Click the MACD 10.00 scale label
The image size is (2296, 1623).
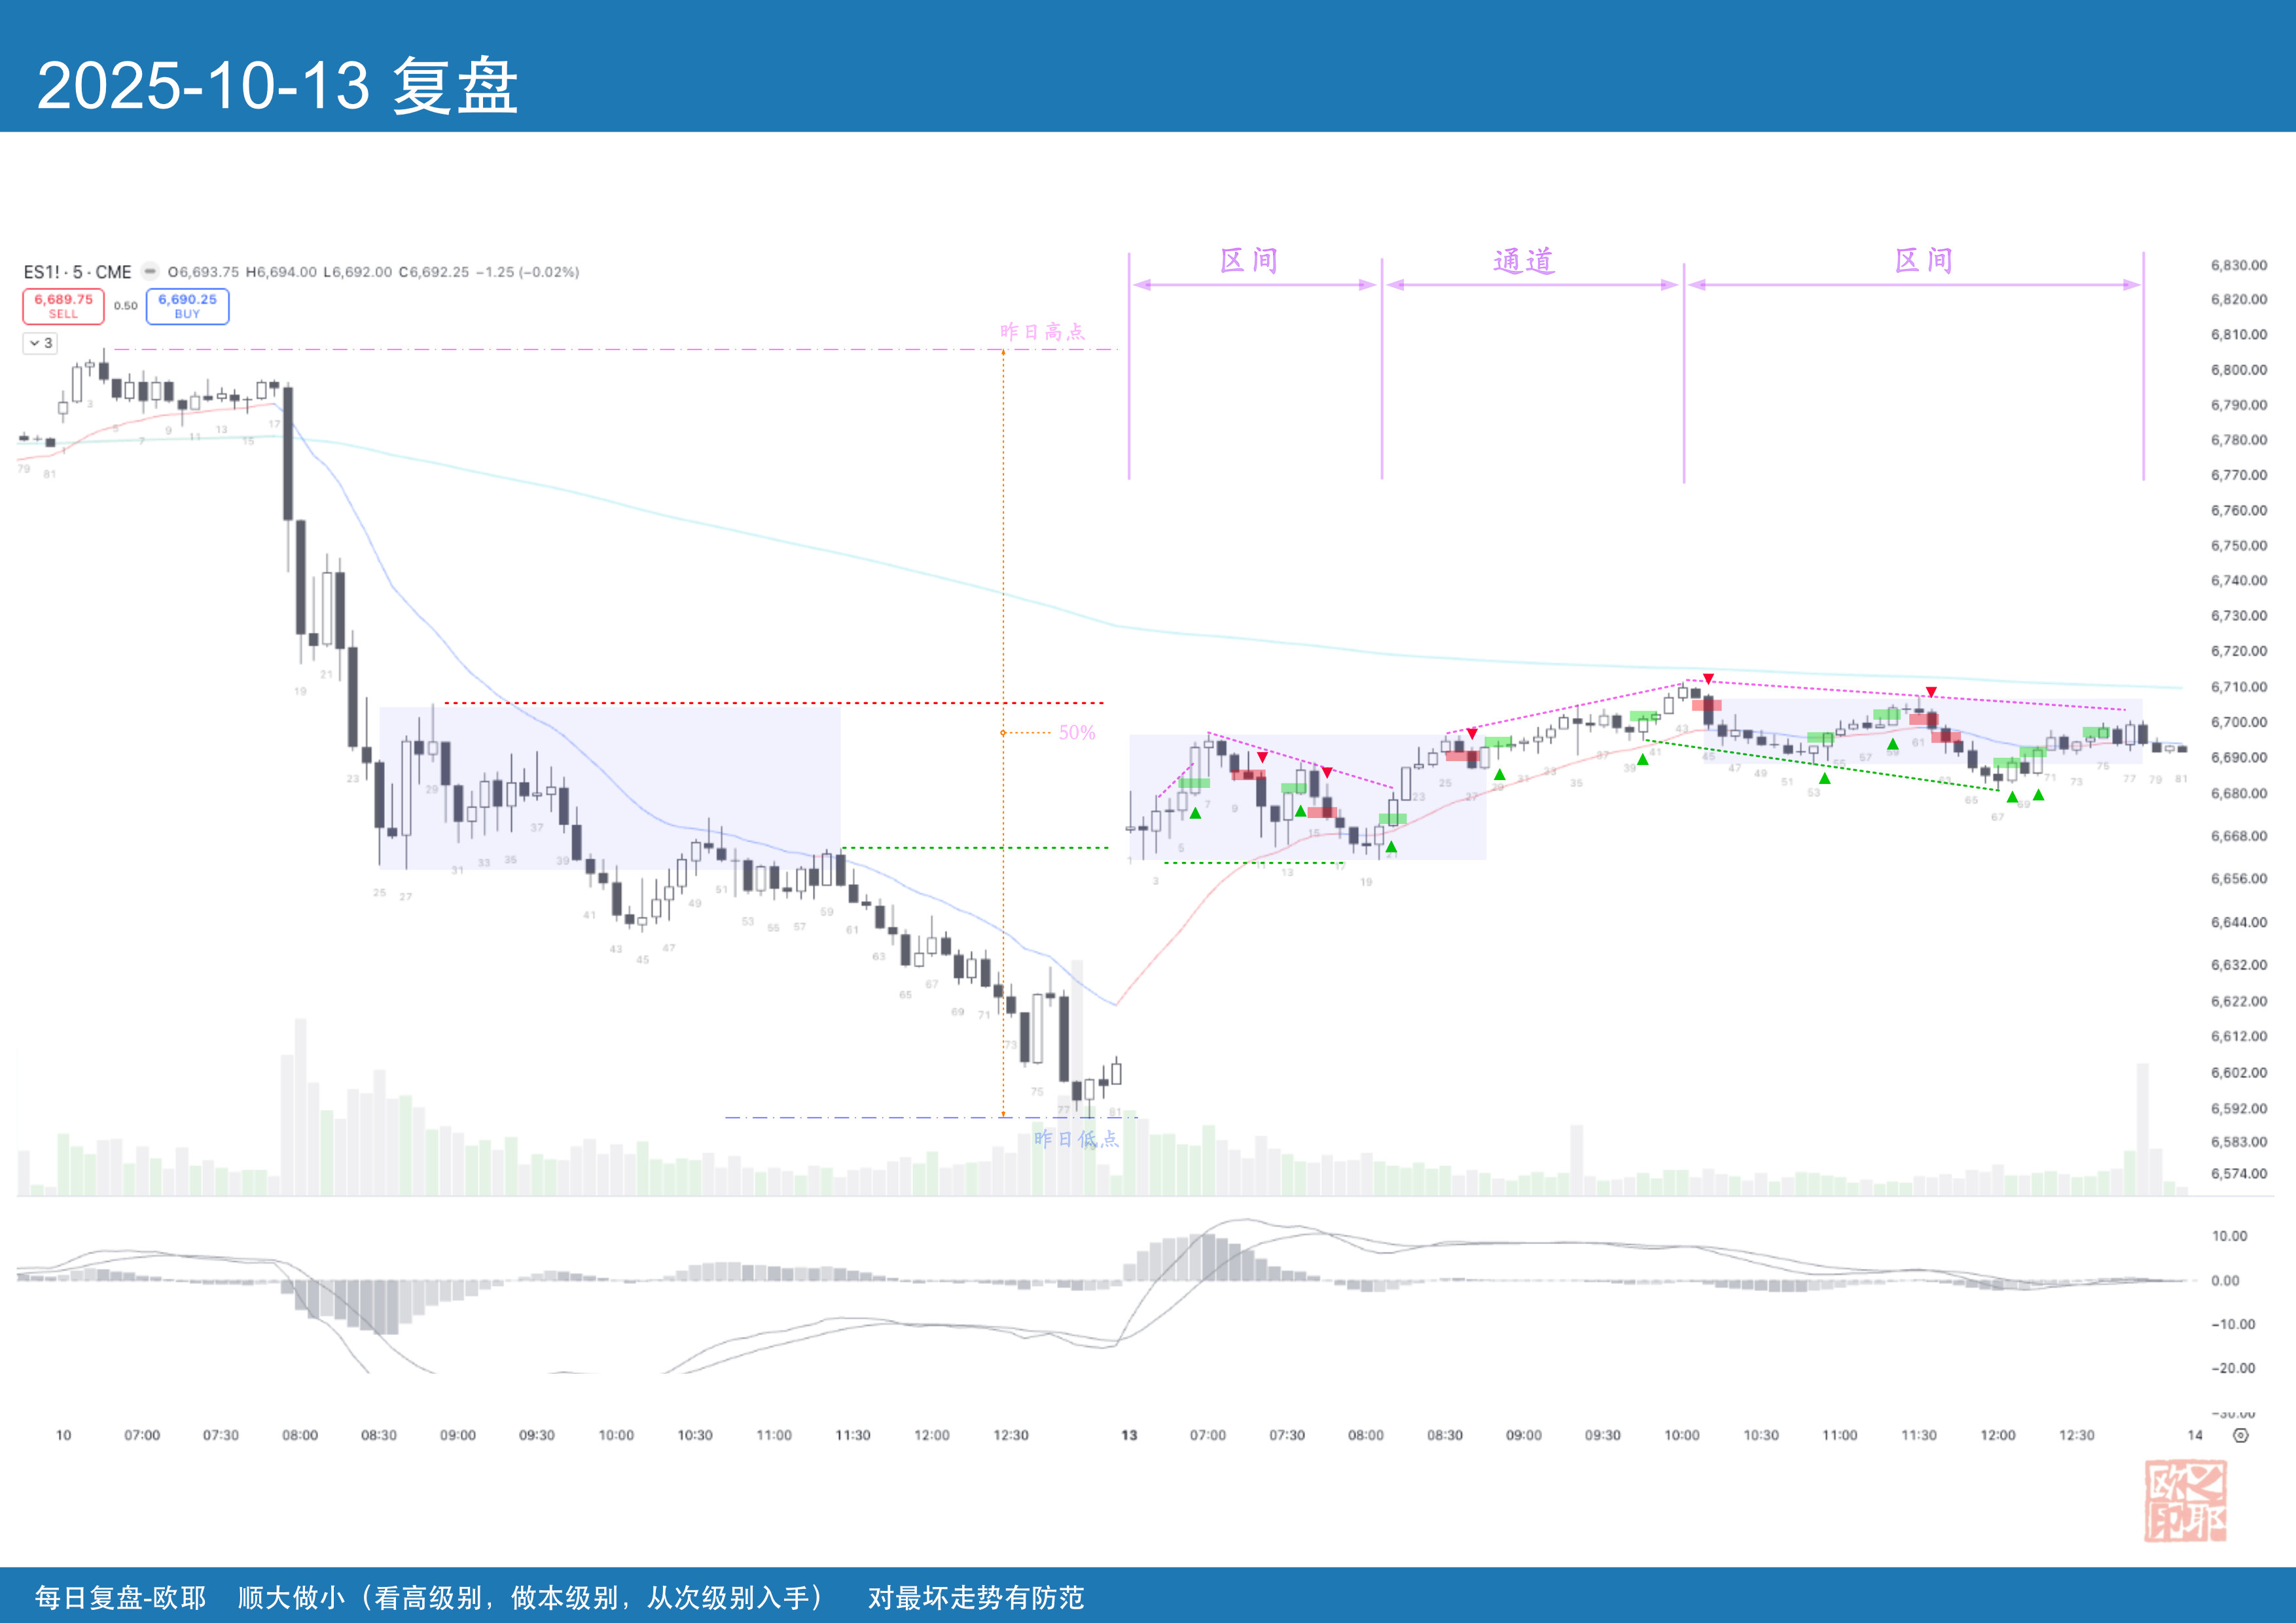point(2229,1236)
